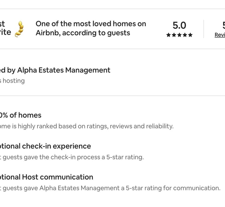This screenshot has width=225, height=207.
Task: Click the review count number above Reviews
Action: [x=224, y=25]
